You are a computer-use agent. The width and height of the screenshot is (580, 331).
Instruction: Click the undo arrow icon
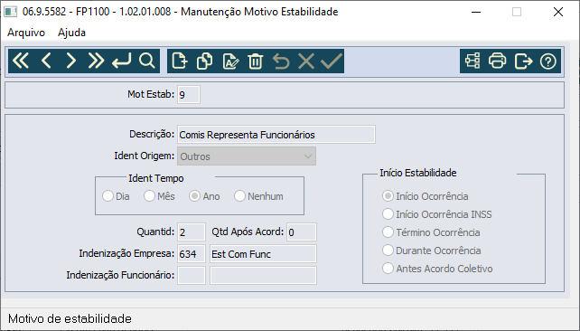point(281,61)
